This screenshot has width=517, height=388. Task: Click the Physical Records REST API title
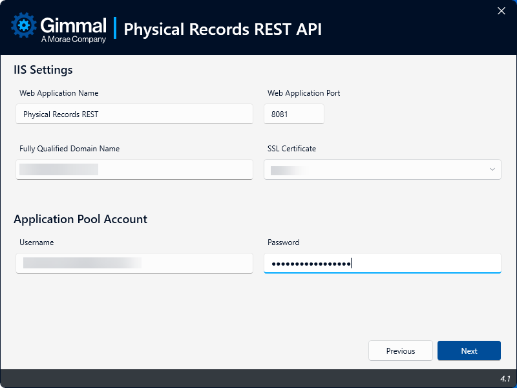222,29
